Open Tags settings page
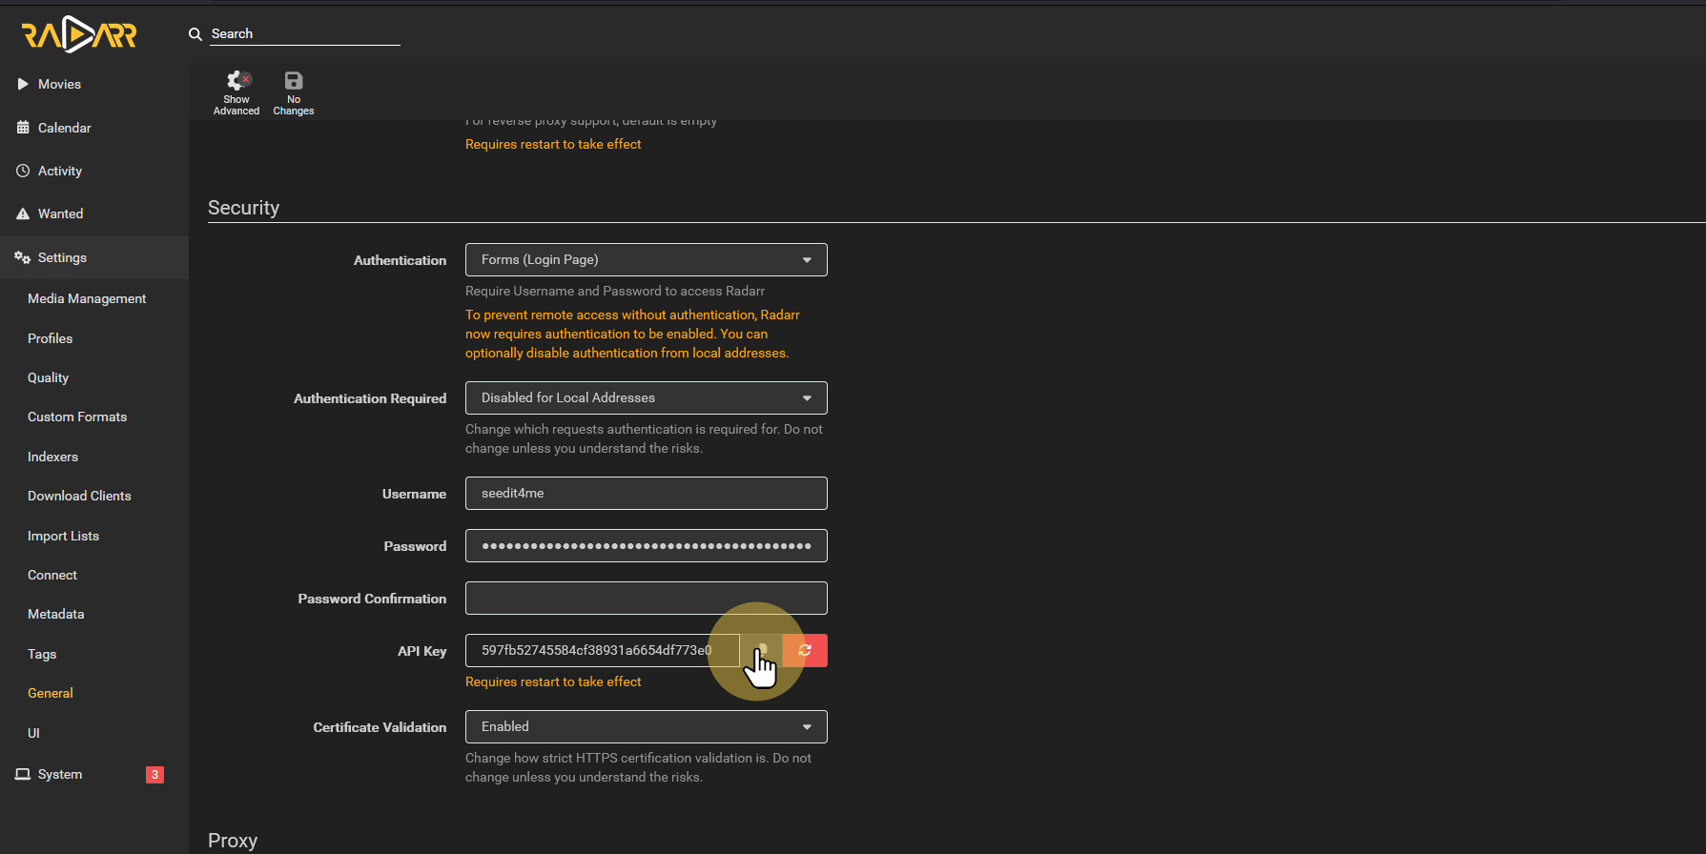 (x=42, y=654)
